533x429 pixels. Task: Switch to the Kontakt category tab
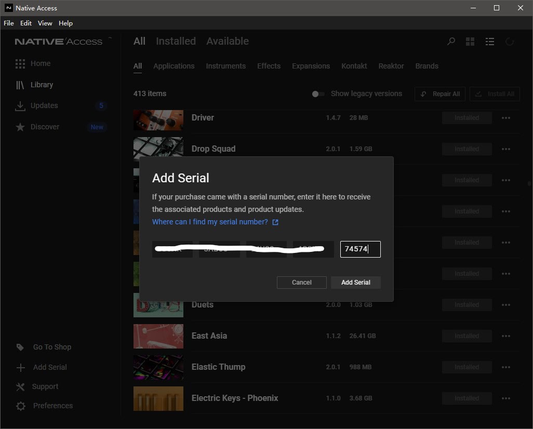coord(354,66)
